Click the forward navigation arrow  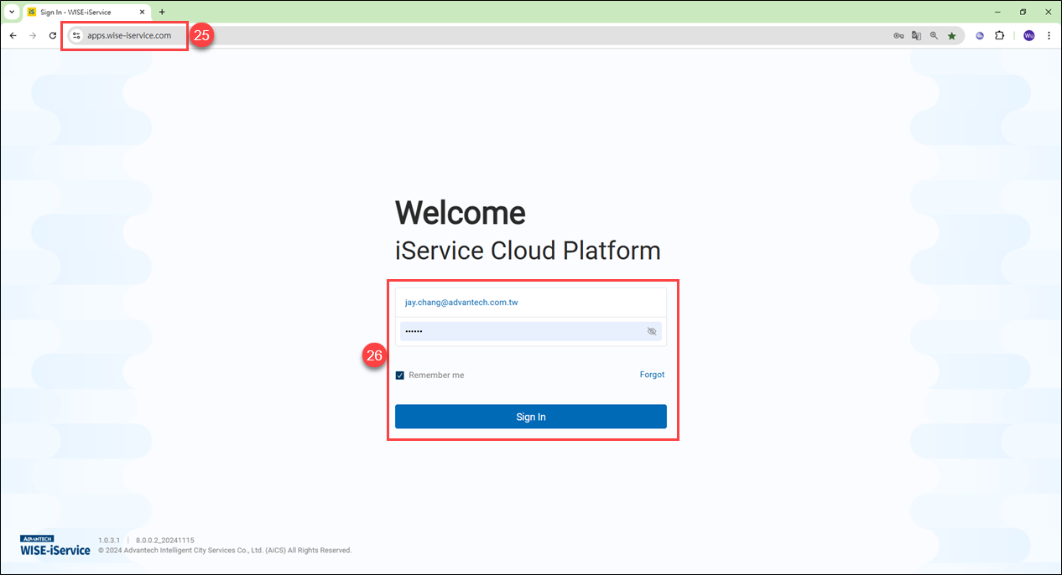click(33, 35)
